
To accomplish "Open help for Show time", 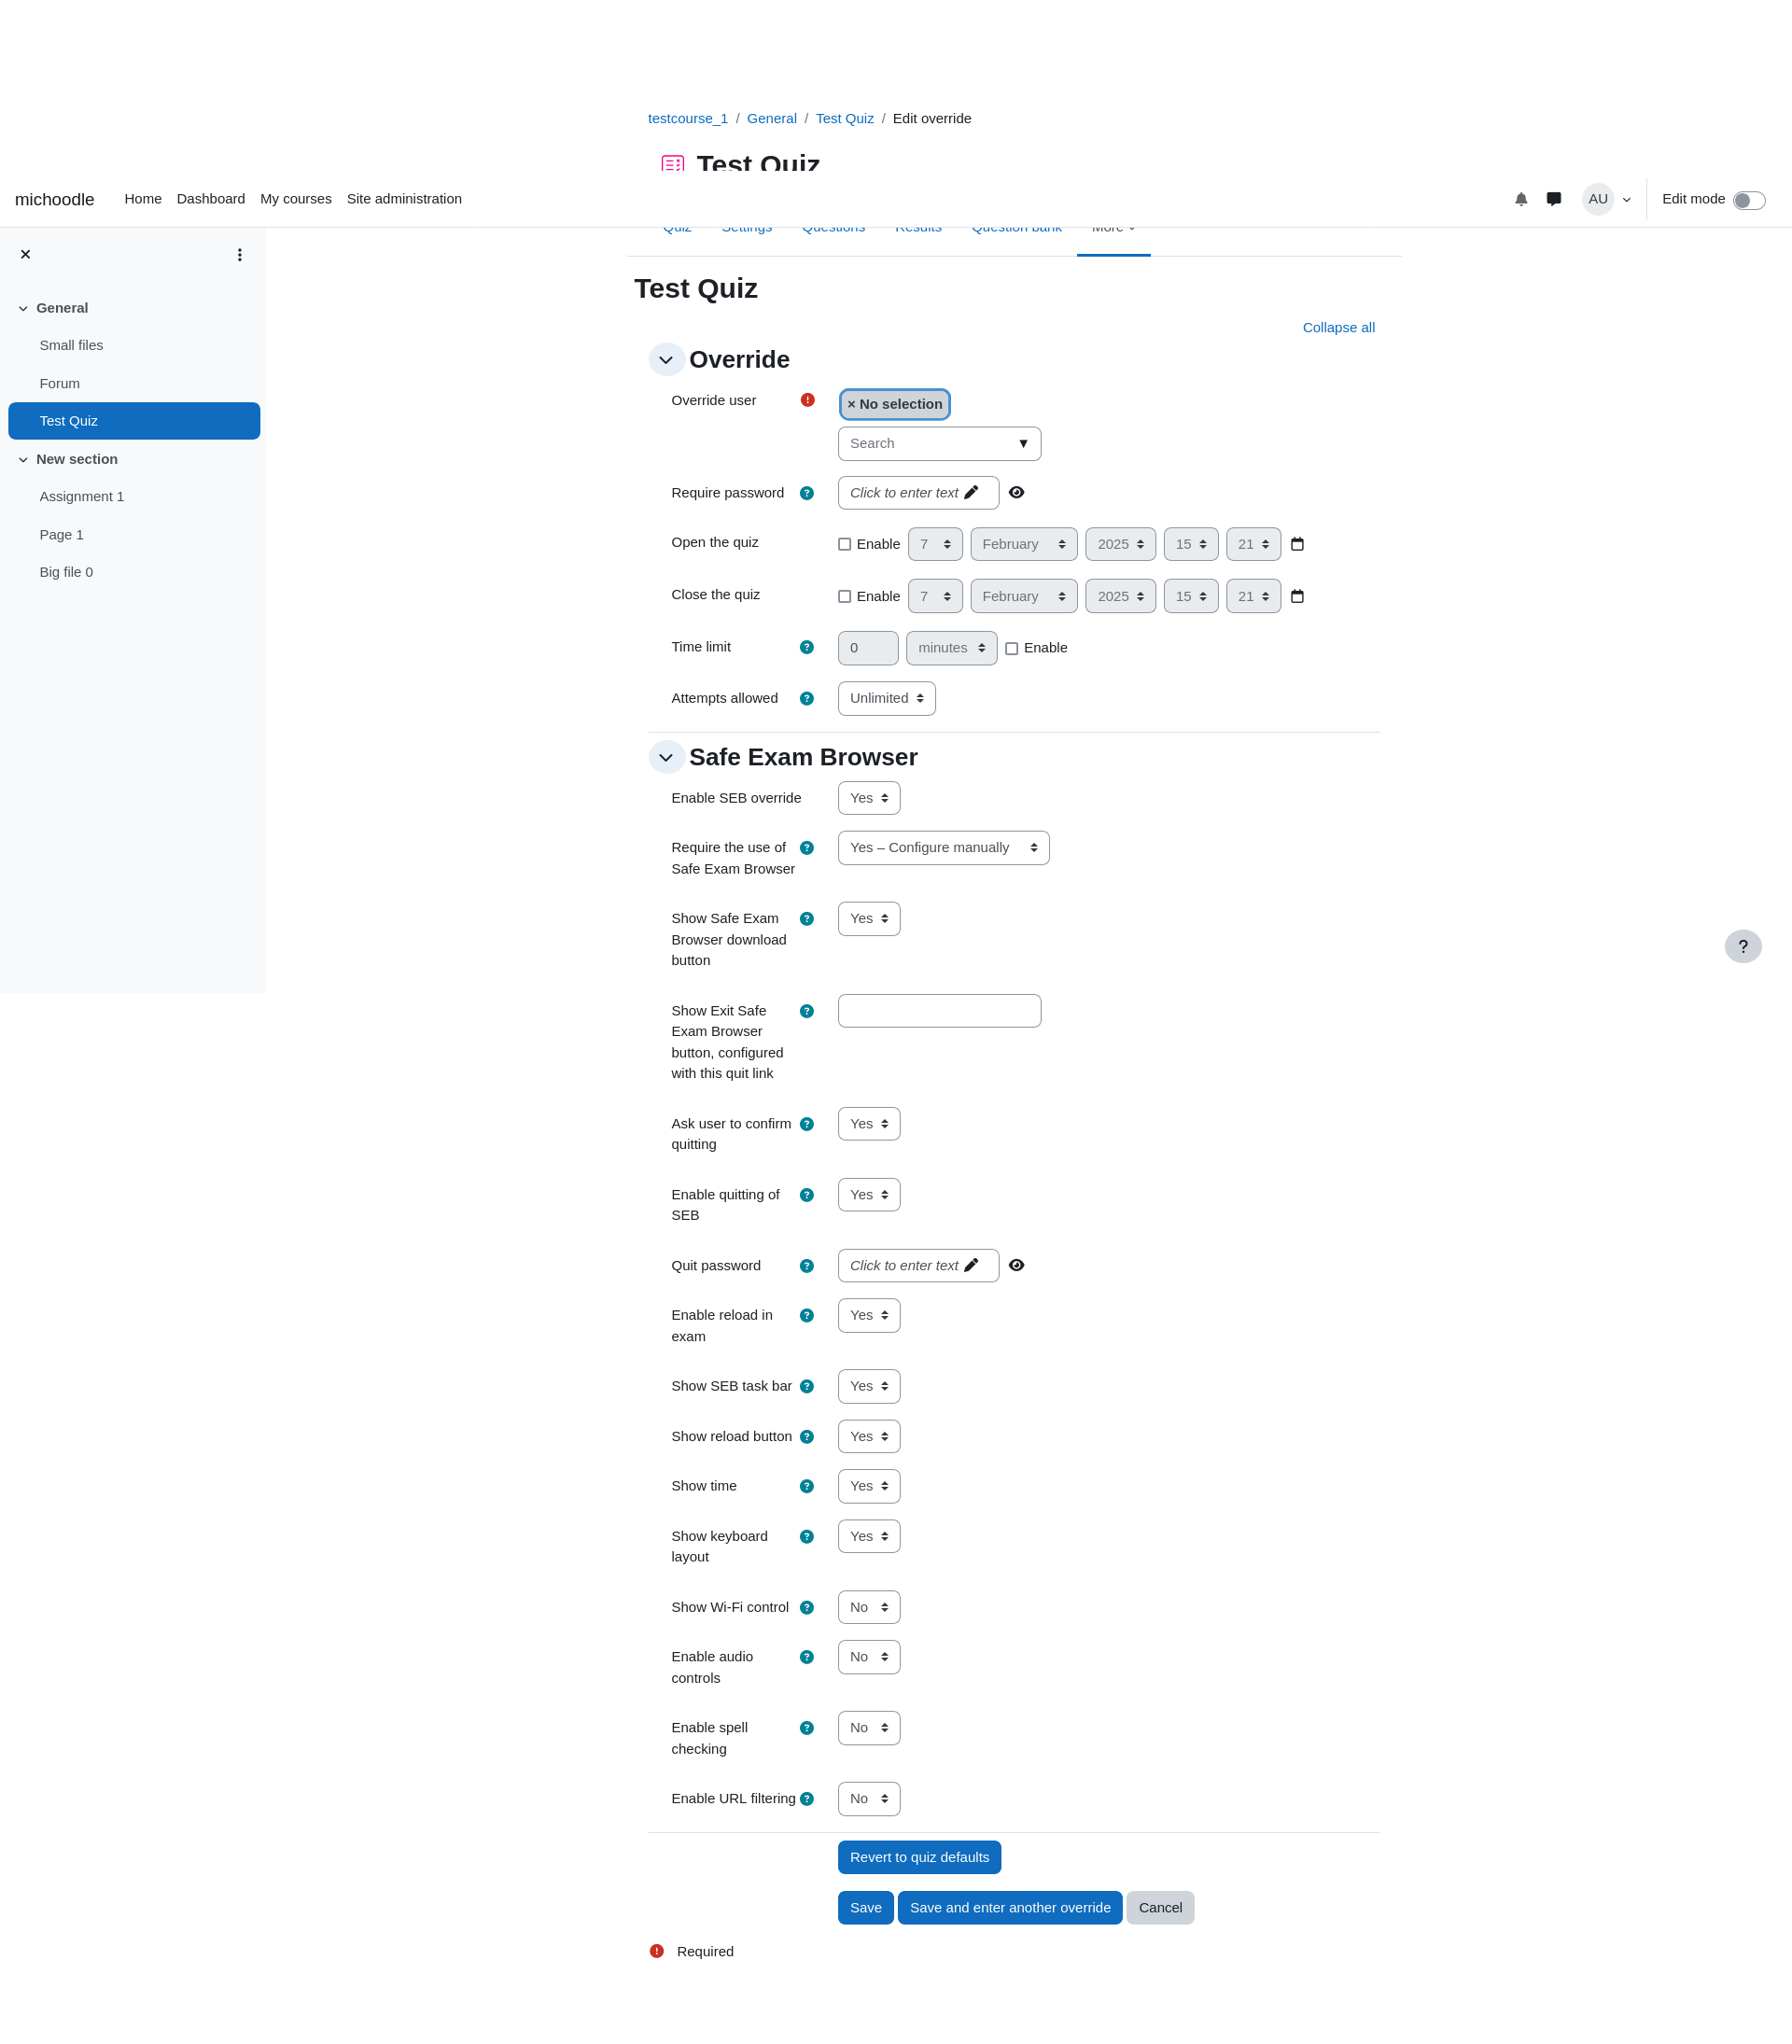I will 807,1487.
